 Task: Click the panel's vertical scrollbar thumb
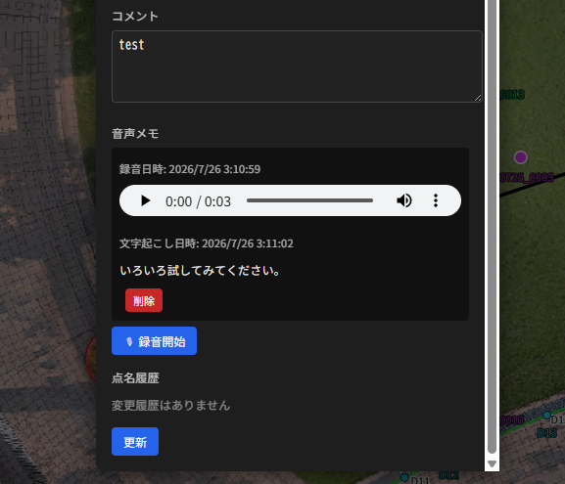pyautogui.click(x=492, y=227)
